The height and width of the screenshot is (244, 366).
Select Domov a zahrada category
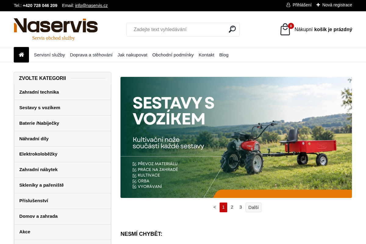click(63, 217)
